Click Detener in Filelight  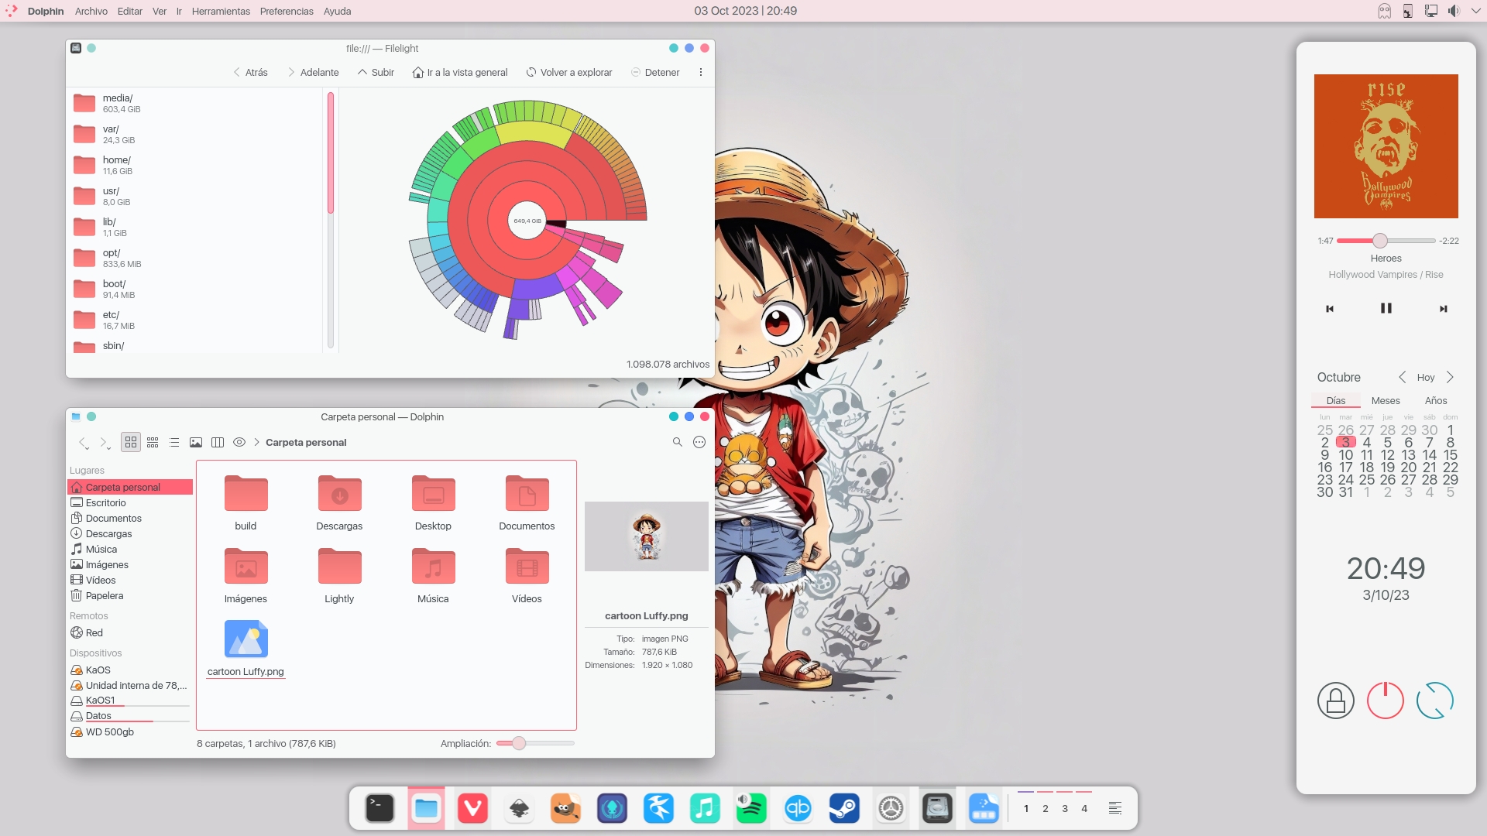655,72
